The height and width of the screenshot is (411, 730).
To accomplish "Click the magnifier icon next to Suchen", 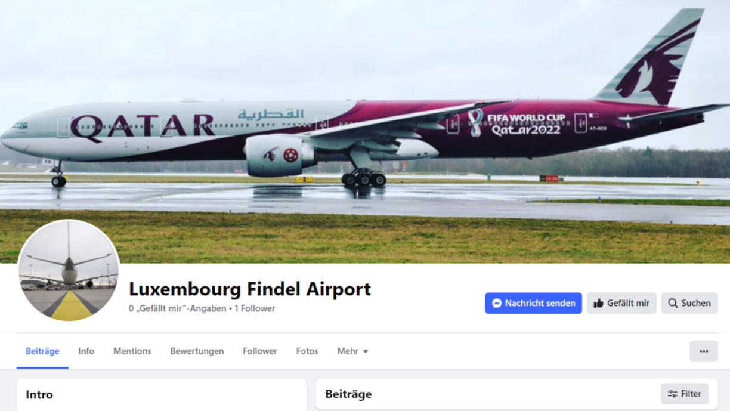I will point(673,303).
